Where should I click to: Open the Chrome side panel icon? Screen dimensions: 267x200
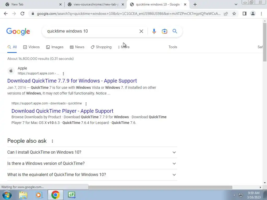(245, 14)
